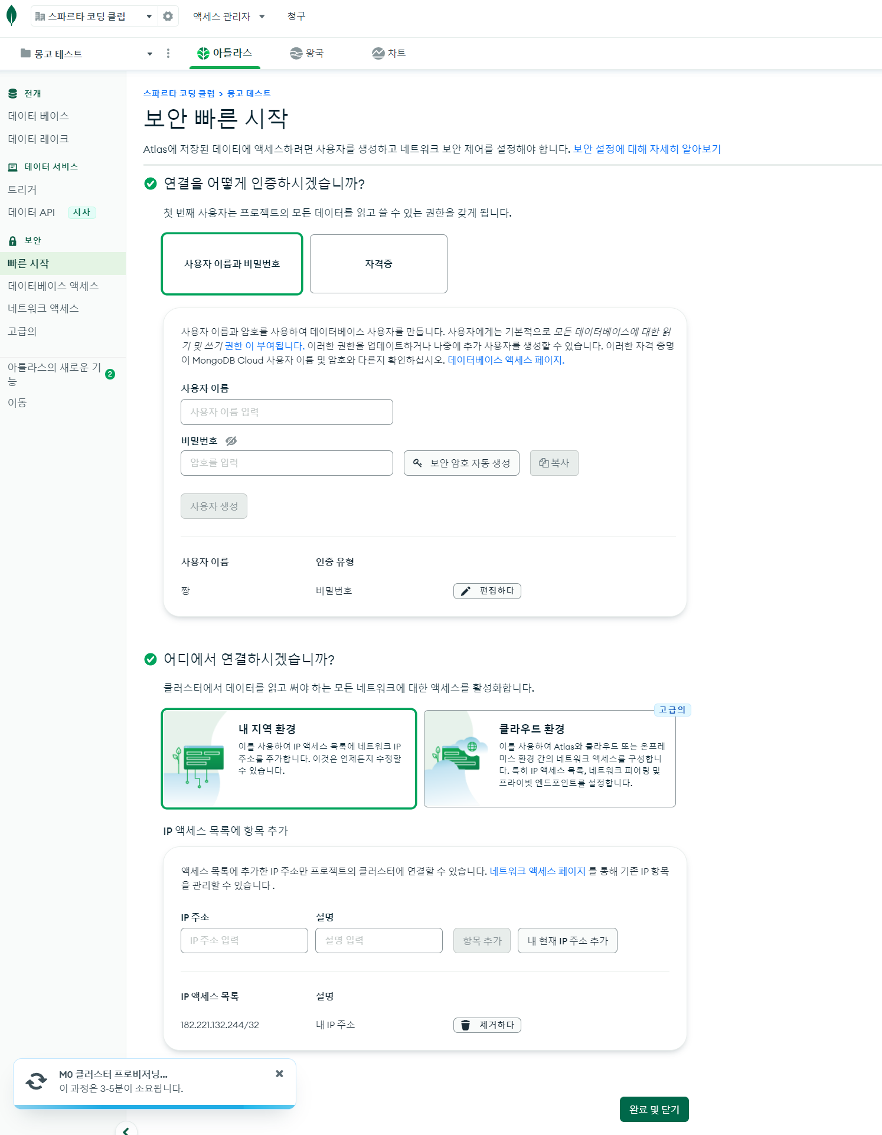This screenshot has width=882, height=1135.
Task: Switch to the 왕국 tab
Action: click(306, 54)
